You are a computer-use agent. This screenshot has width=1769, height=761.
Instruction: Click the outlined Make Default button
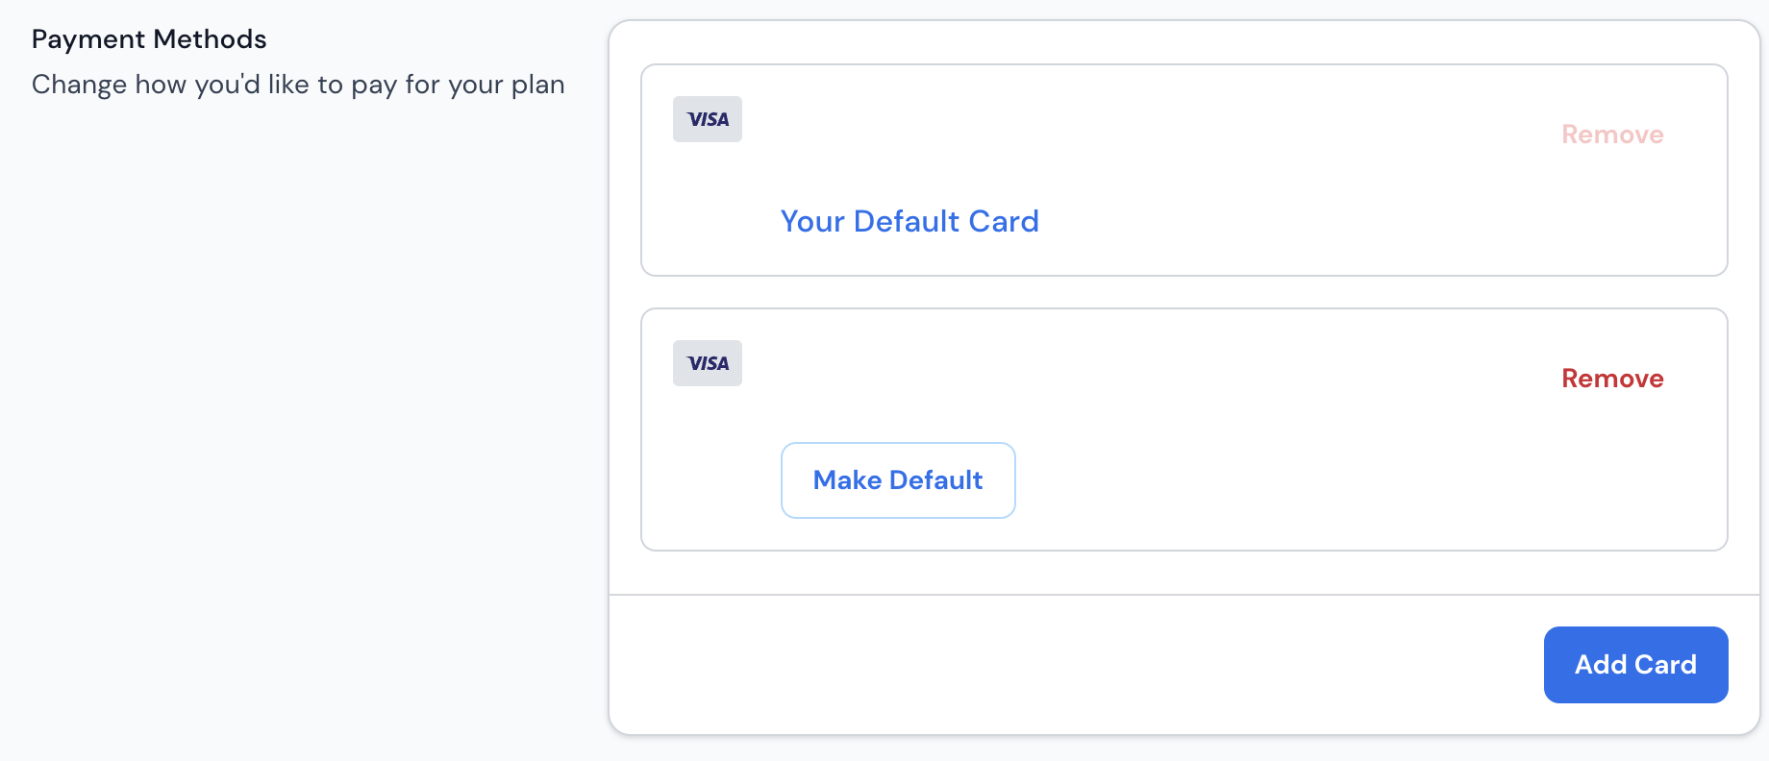point(898,480)
